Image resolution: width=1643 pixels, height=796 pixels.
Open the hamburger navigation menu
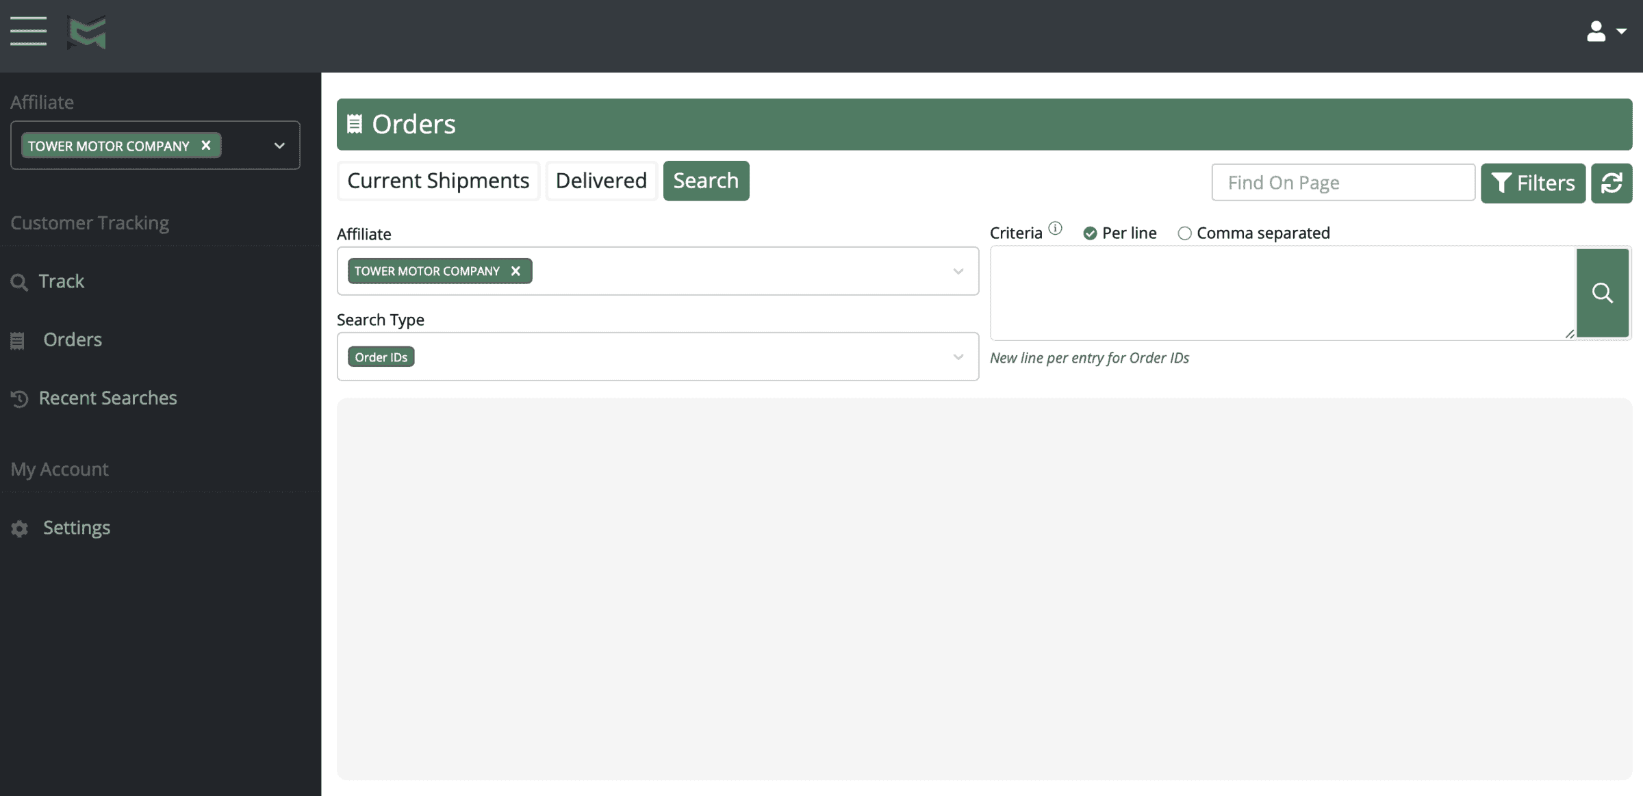click(x=28, y=31)
